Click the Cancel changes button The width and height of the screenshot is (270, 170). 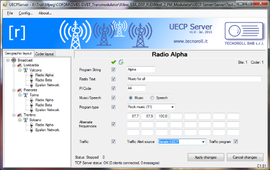pos(245,157)
